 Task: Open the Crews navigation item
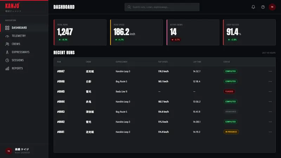24,44
